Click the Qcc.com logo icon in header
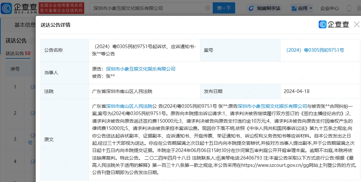The width and height of the screenshot is (361, 182). tap(6, 8)
